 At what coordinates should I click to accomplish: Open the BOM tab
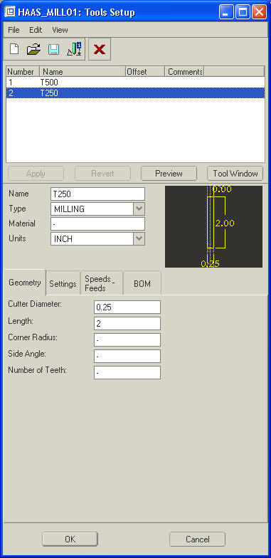click(x=142, y=283)
